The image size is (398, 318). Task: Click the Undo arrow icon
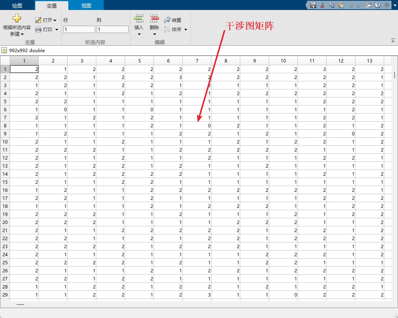point(350,5)
